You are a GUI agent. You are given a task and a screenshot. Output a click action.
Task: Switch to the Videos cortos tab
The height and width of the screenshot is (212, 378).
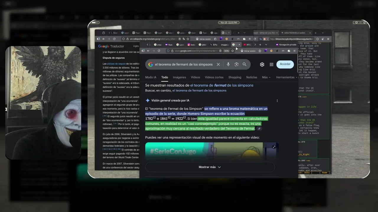214,77
